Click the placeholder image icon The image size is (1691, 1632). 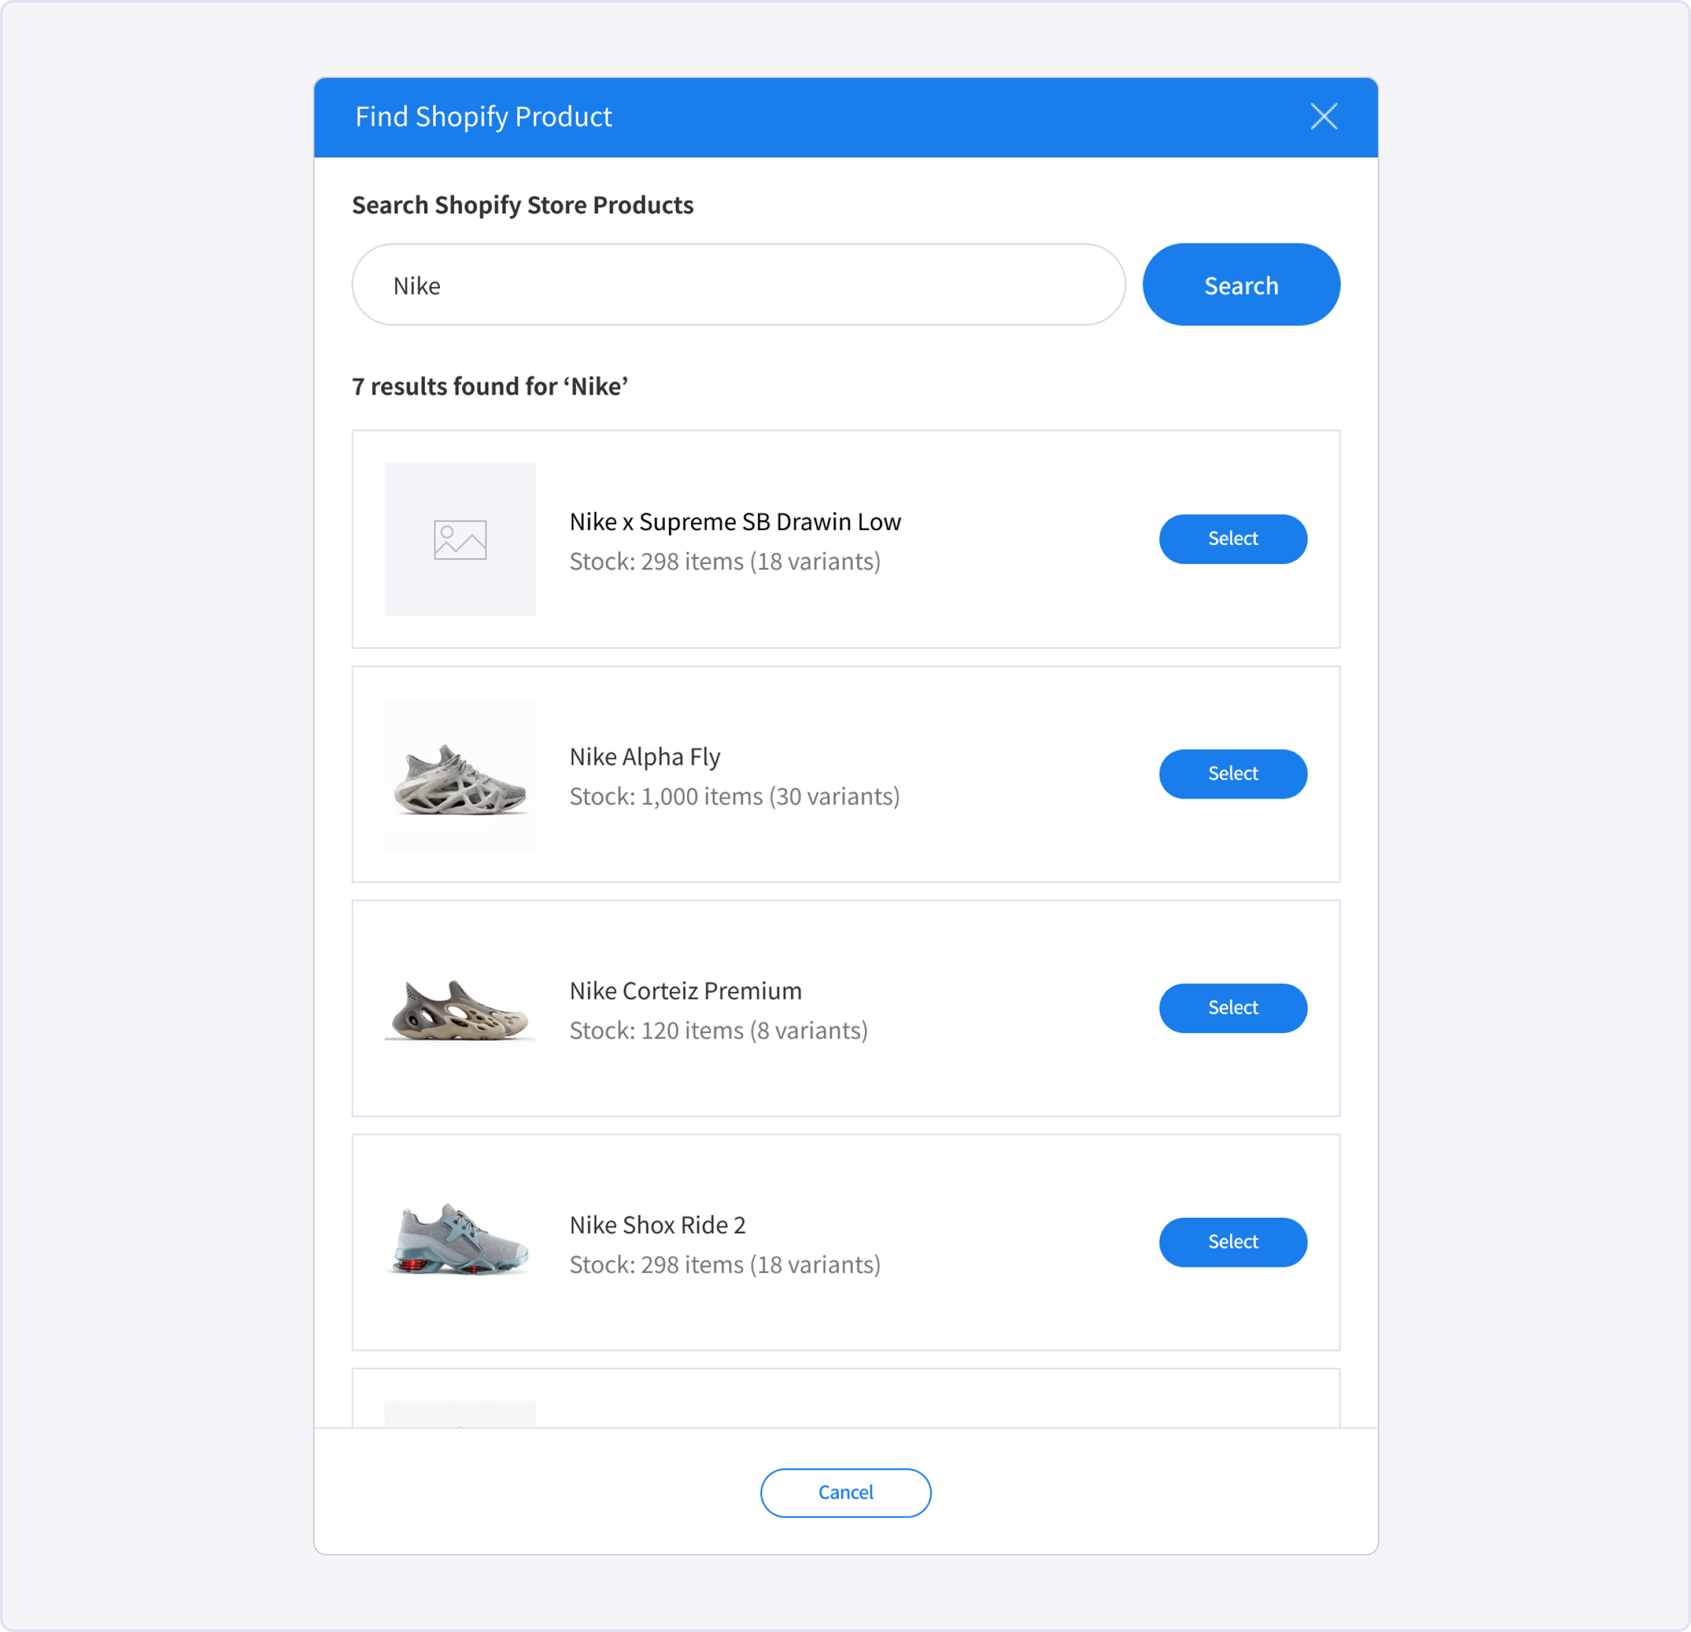pos(460,540)
